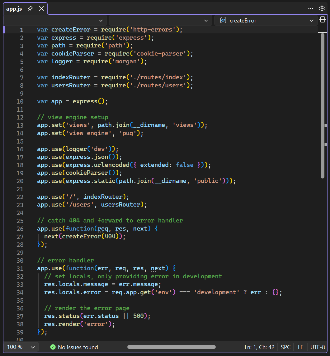Screen dimensions: 330x356
Task: Click the horizontal scrollbar thumb
Action: pos(172,347)
